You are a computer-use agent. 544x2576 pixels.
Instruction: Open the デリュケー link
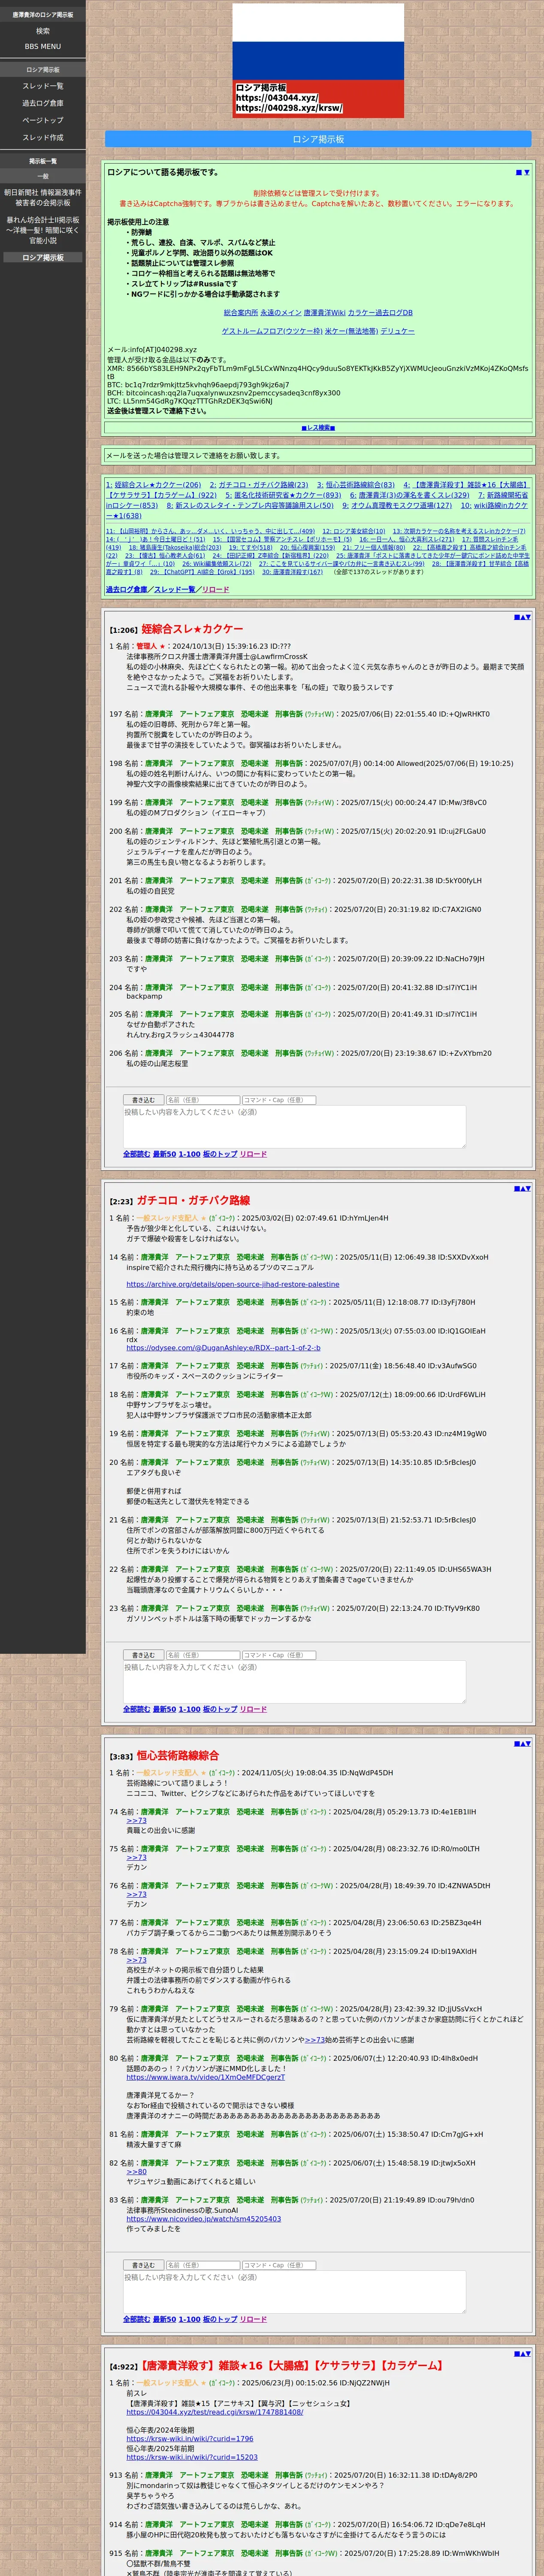coord(397,331)
